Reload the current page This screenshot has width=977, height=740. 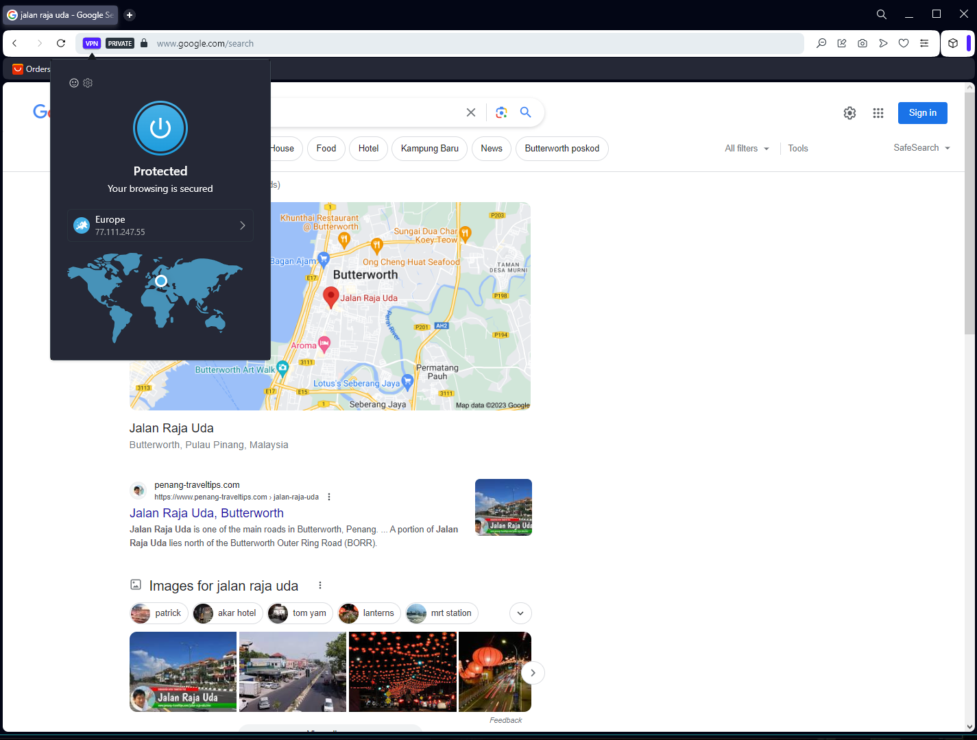point(61,43)
